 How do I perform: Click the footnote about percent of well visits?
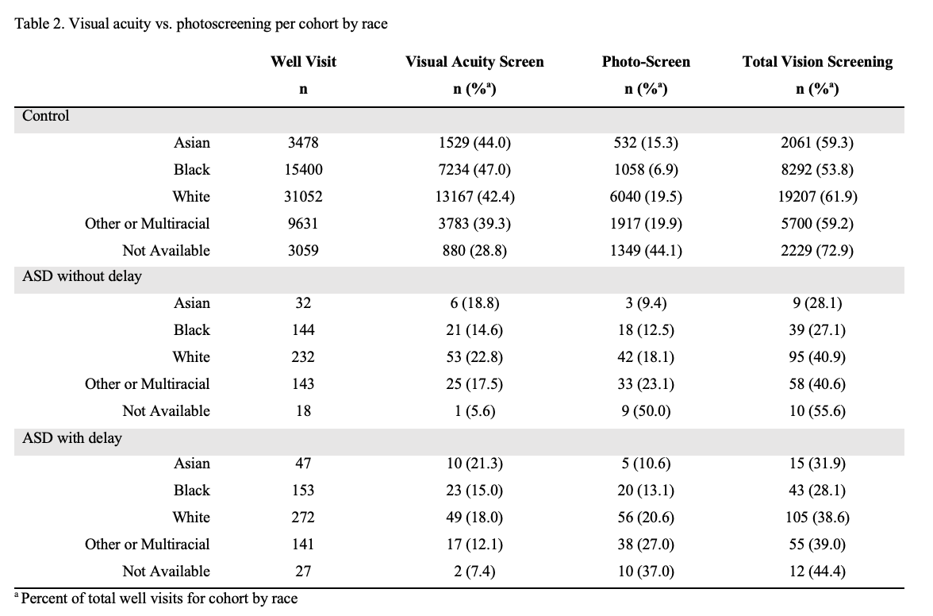(x=155, y=599)
